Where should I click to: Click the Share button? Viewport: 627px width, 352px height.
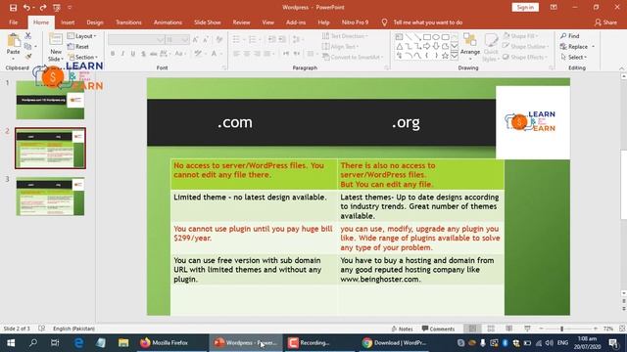click(605, 22)
